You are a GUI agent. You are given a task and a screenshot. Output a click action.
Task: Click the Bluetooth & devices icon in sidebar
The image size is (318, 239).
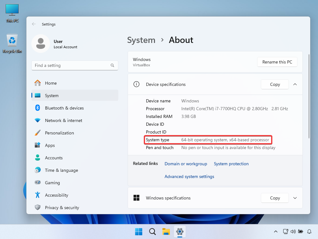(38, 108)
